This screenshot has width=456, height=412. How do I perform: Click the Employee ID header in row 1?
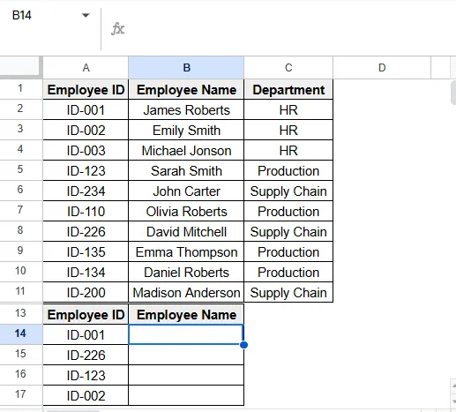coord(86,89)
